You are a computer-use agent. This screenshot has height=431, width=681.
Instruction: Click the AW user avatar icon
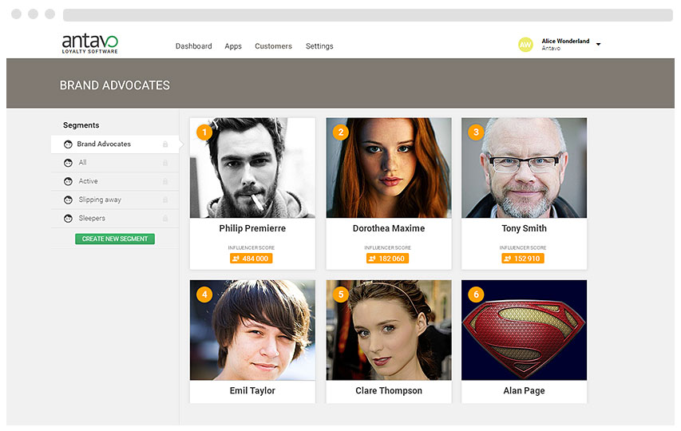tap(525, 45)
